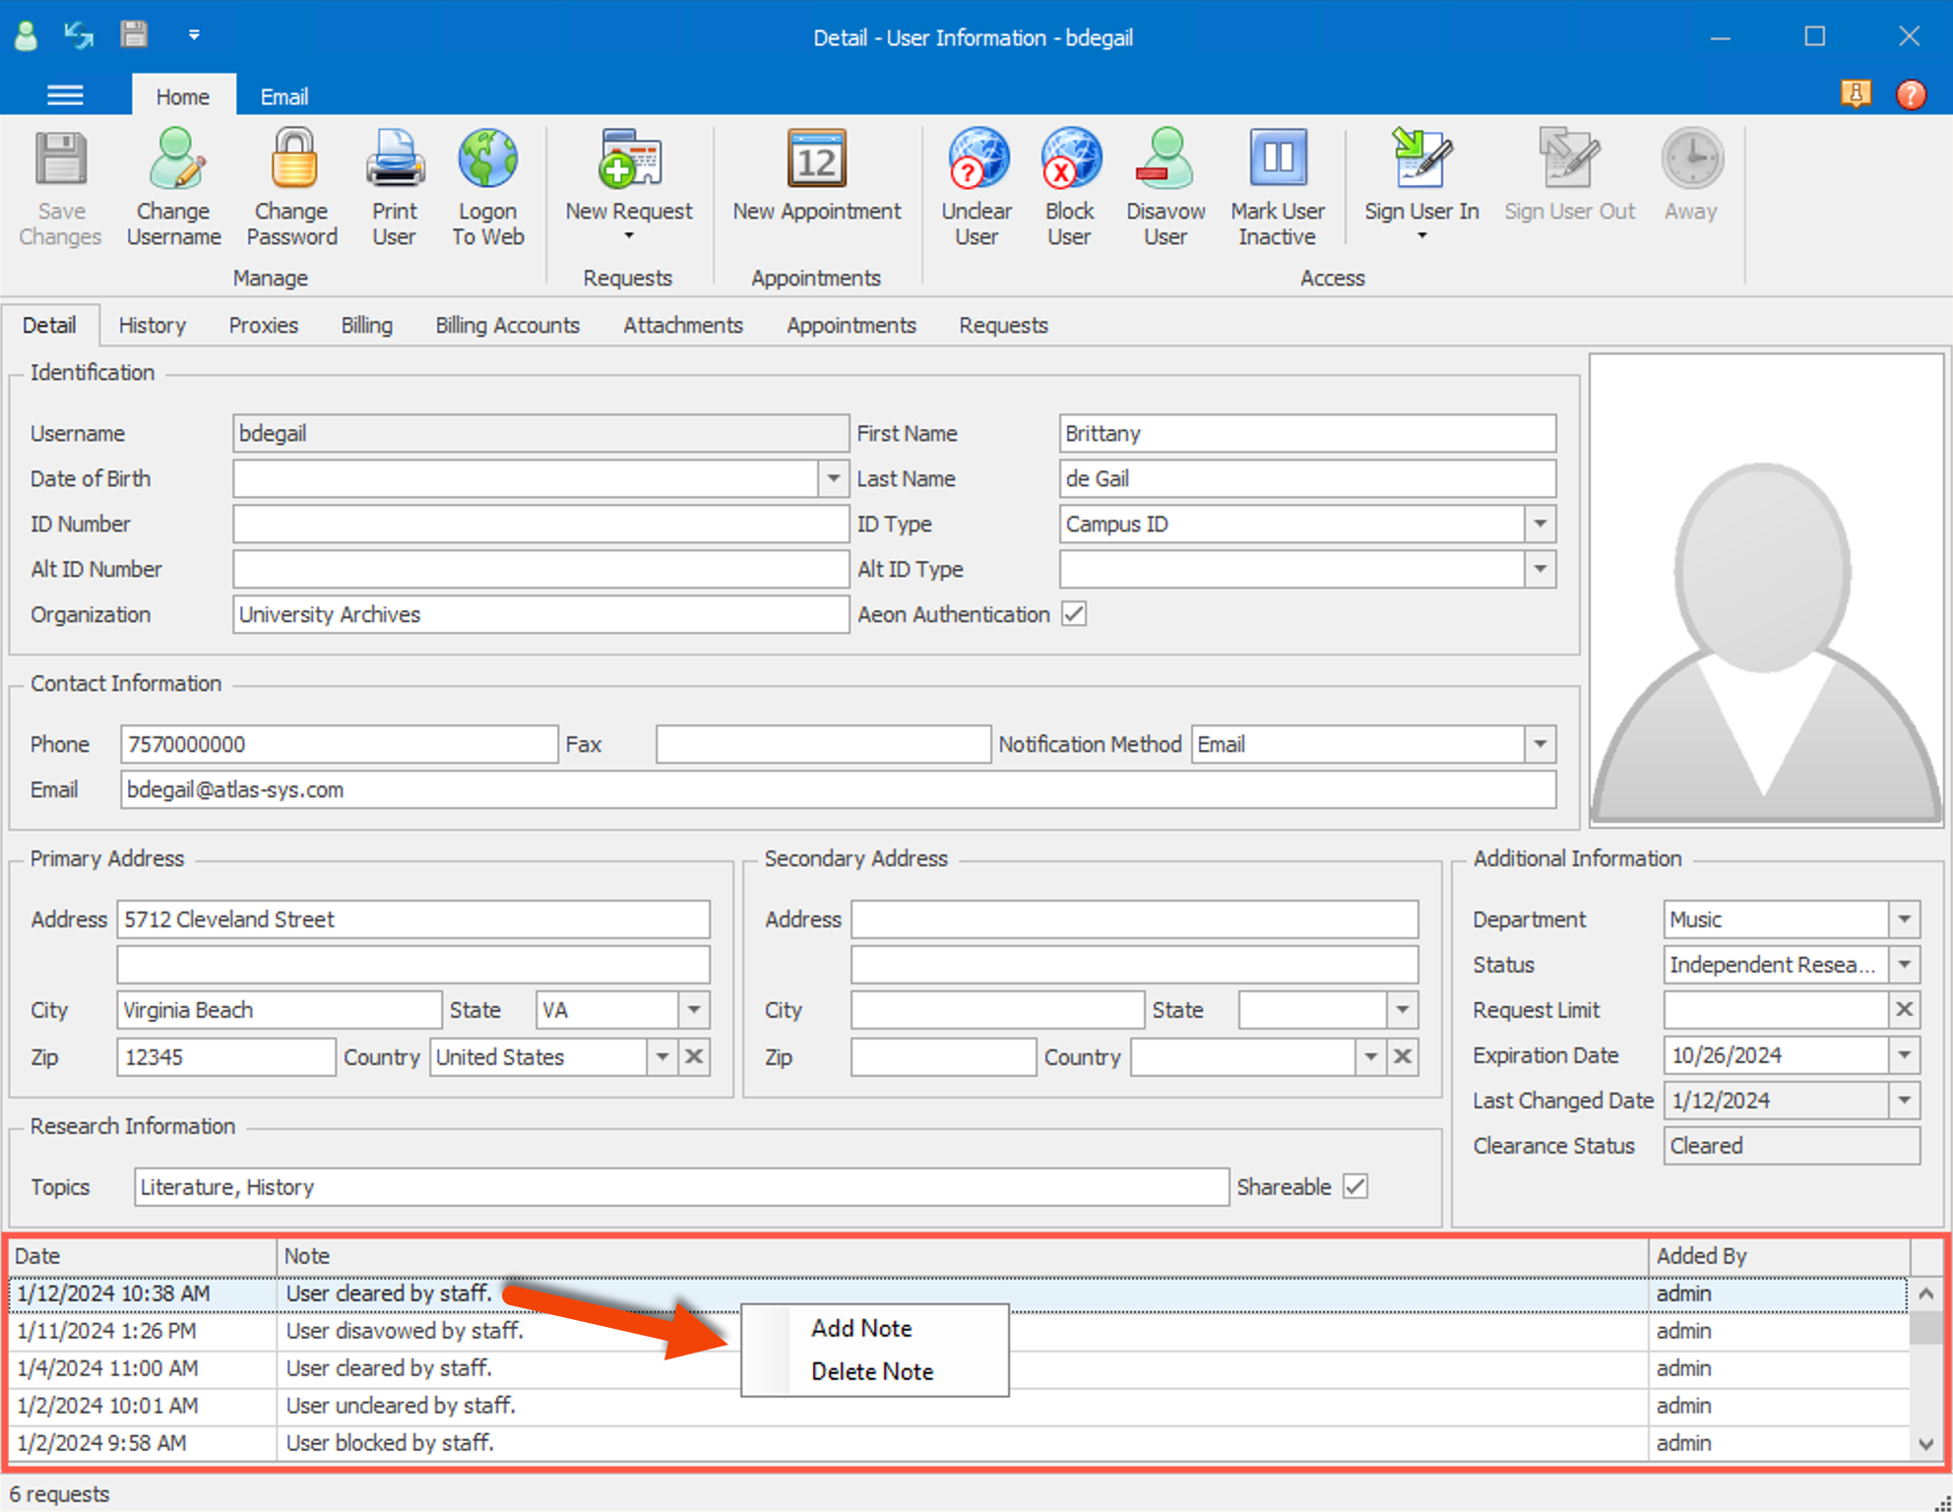Choose Add Note from the context menu
Viewport: 1953px width, 1512px height.
(x=860, y=1327)
